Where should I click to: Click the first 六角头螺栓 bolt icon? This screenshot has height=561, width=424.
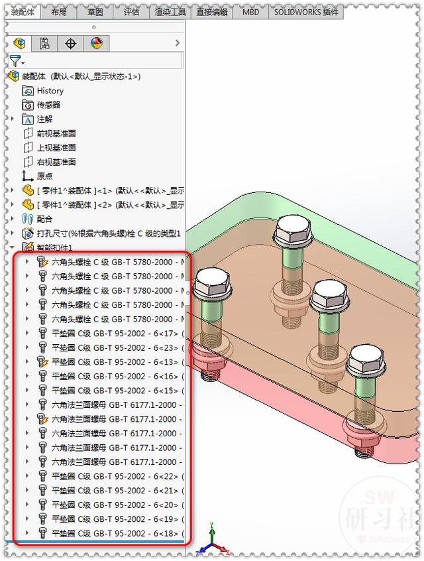coord(42,262)
